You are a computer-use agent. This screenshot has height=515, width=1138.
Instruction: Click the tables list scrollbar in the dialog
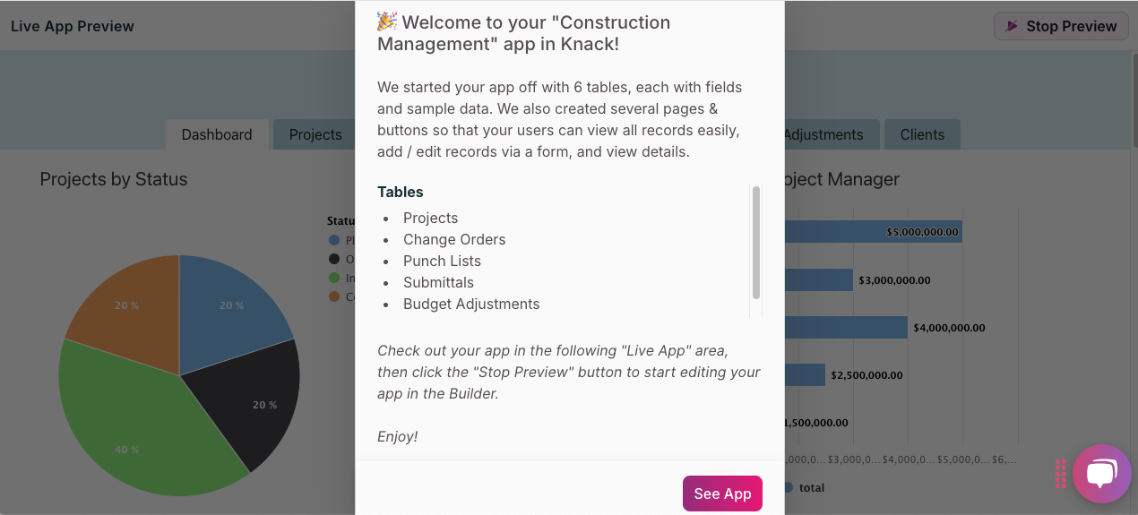coord(756,242)
